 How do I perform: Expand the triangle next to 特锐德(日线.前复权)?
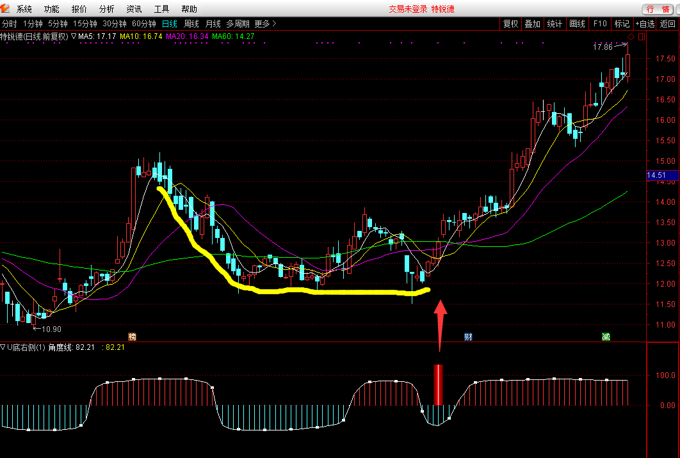(x=73, y=36)
